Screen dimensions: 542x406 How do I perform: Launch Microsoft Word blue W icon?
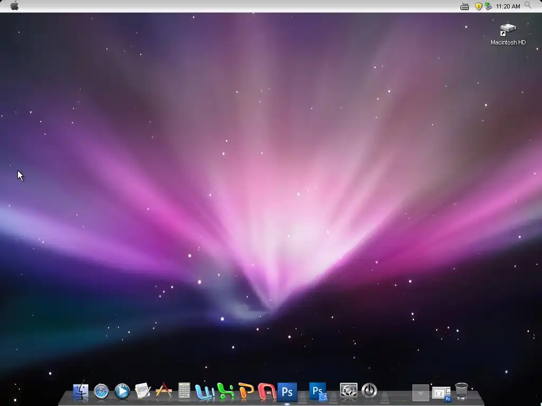(x=205, y=392)
